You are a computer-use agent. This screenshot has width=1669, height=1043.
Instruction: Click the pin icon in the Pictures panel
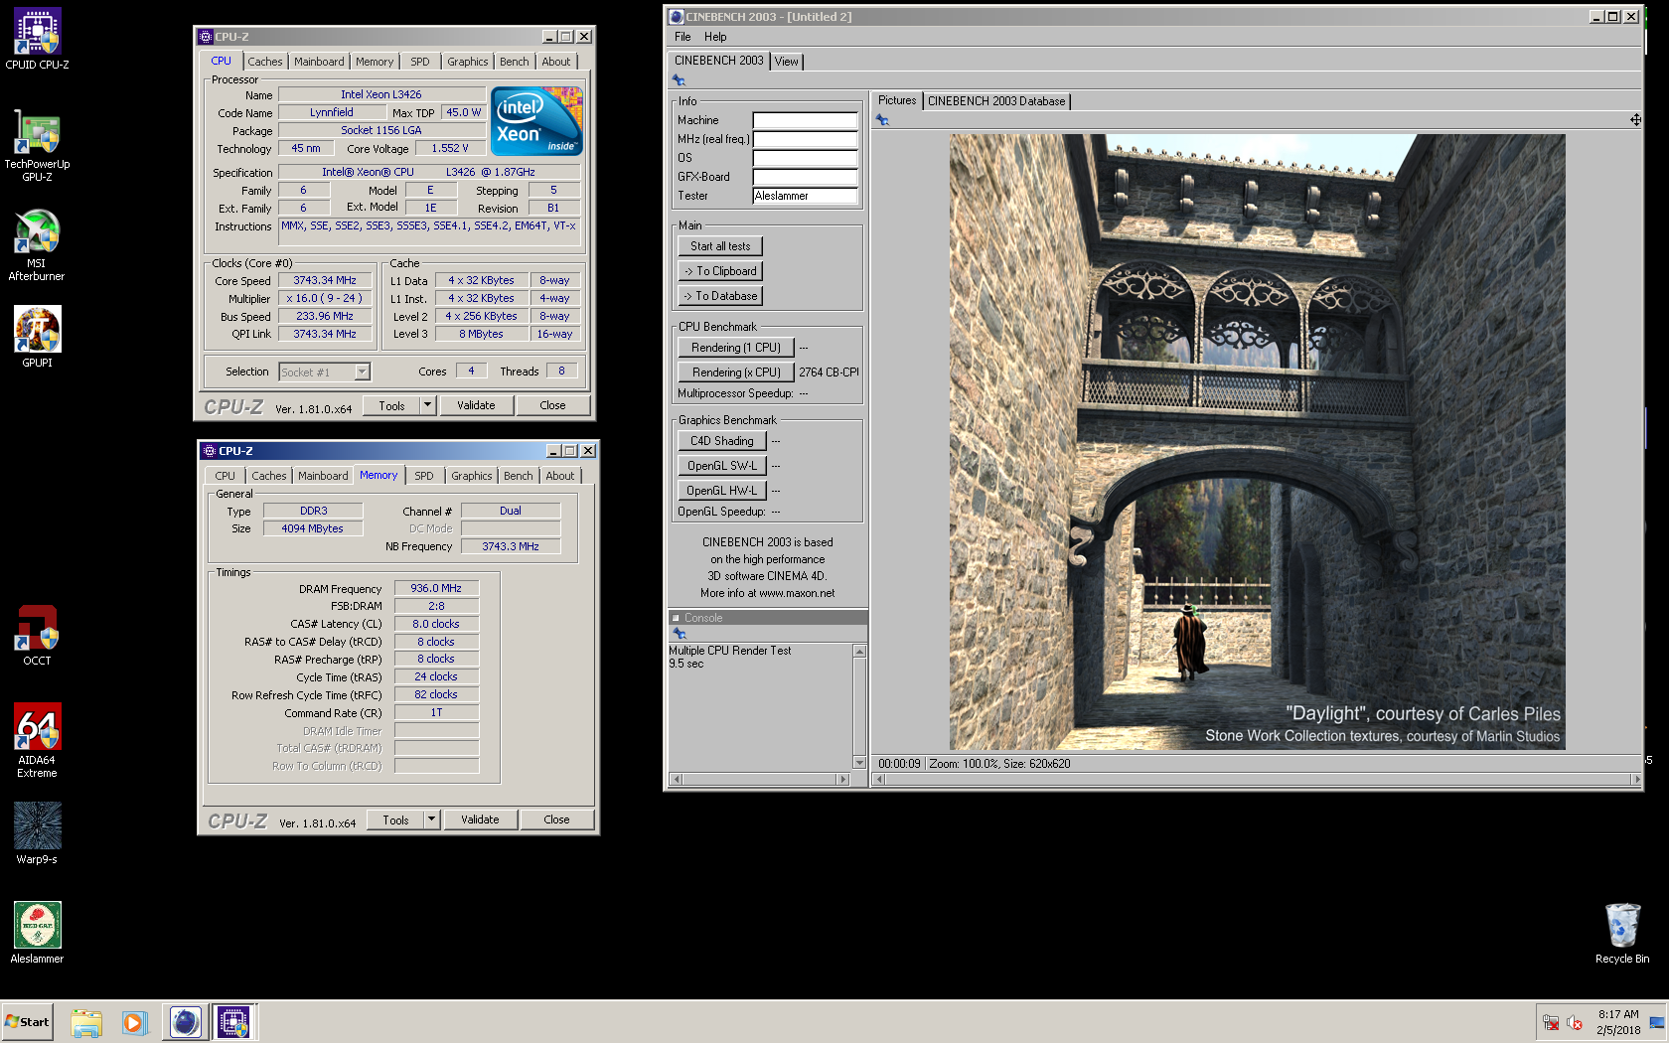tap(882, 120)
